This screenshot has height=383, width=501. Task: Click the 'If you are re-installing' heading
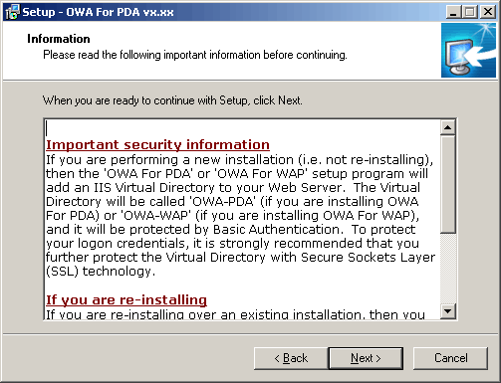126,299
